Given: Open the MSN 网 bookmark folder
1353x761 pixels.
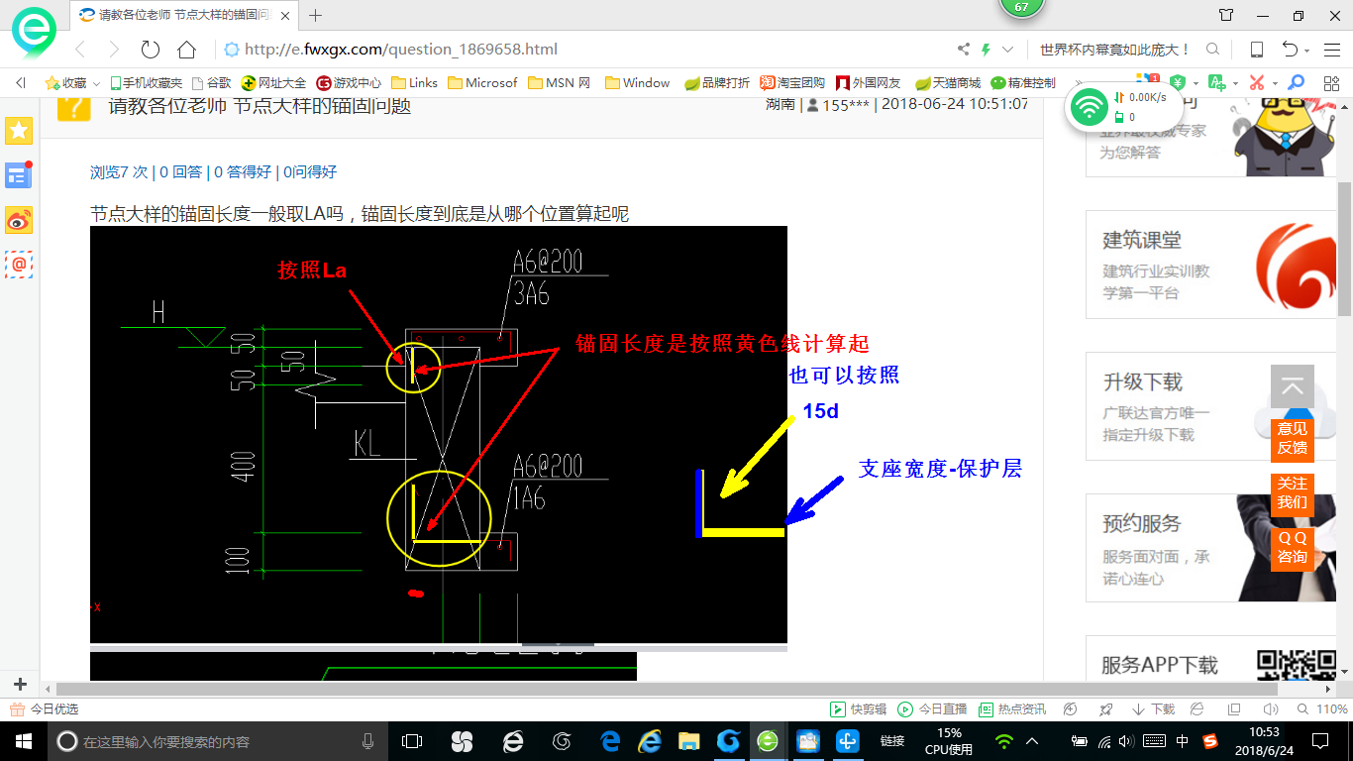Looking at the screenshot, I should (x=560, y=83).
